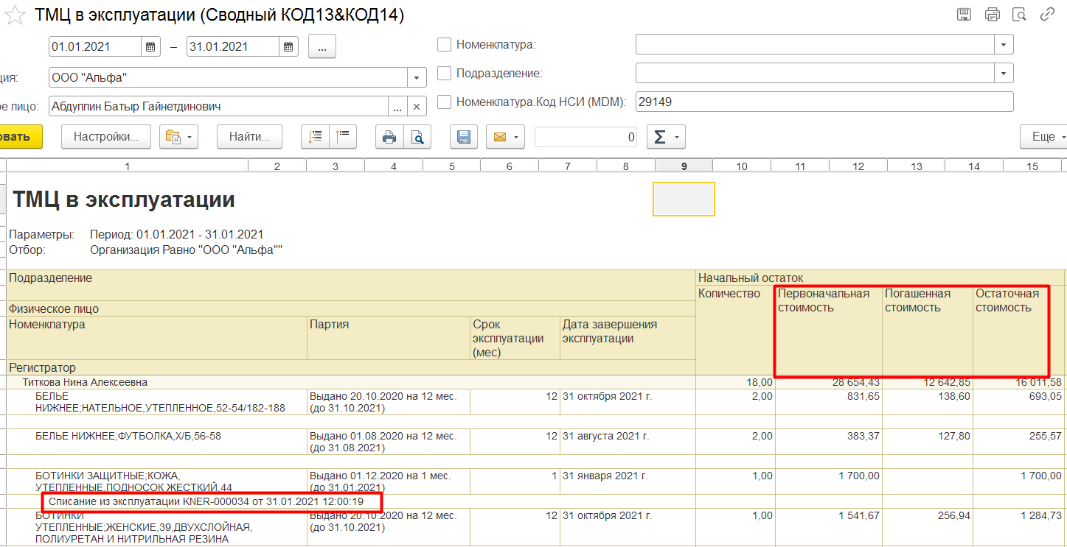Expand all report groups icon
The height and width of the screenshot is (547, 1067).
316,137
